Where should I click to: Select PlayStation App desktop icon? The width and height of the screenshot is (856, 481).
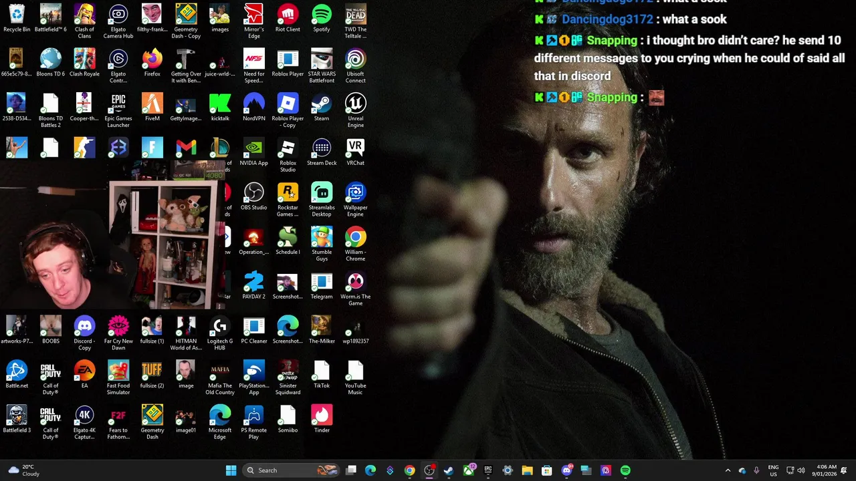click(x=254, y=378)
